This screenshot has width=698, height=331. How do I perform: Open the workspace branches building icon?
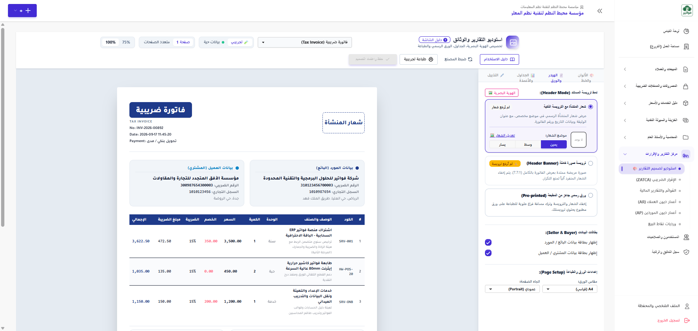click(686, 47)
